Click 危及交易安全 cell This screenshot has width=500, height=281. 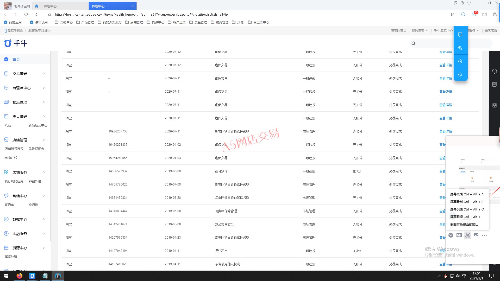[x=224, y=224]
